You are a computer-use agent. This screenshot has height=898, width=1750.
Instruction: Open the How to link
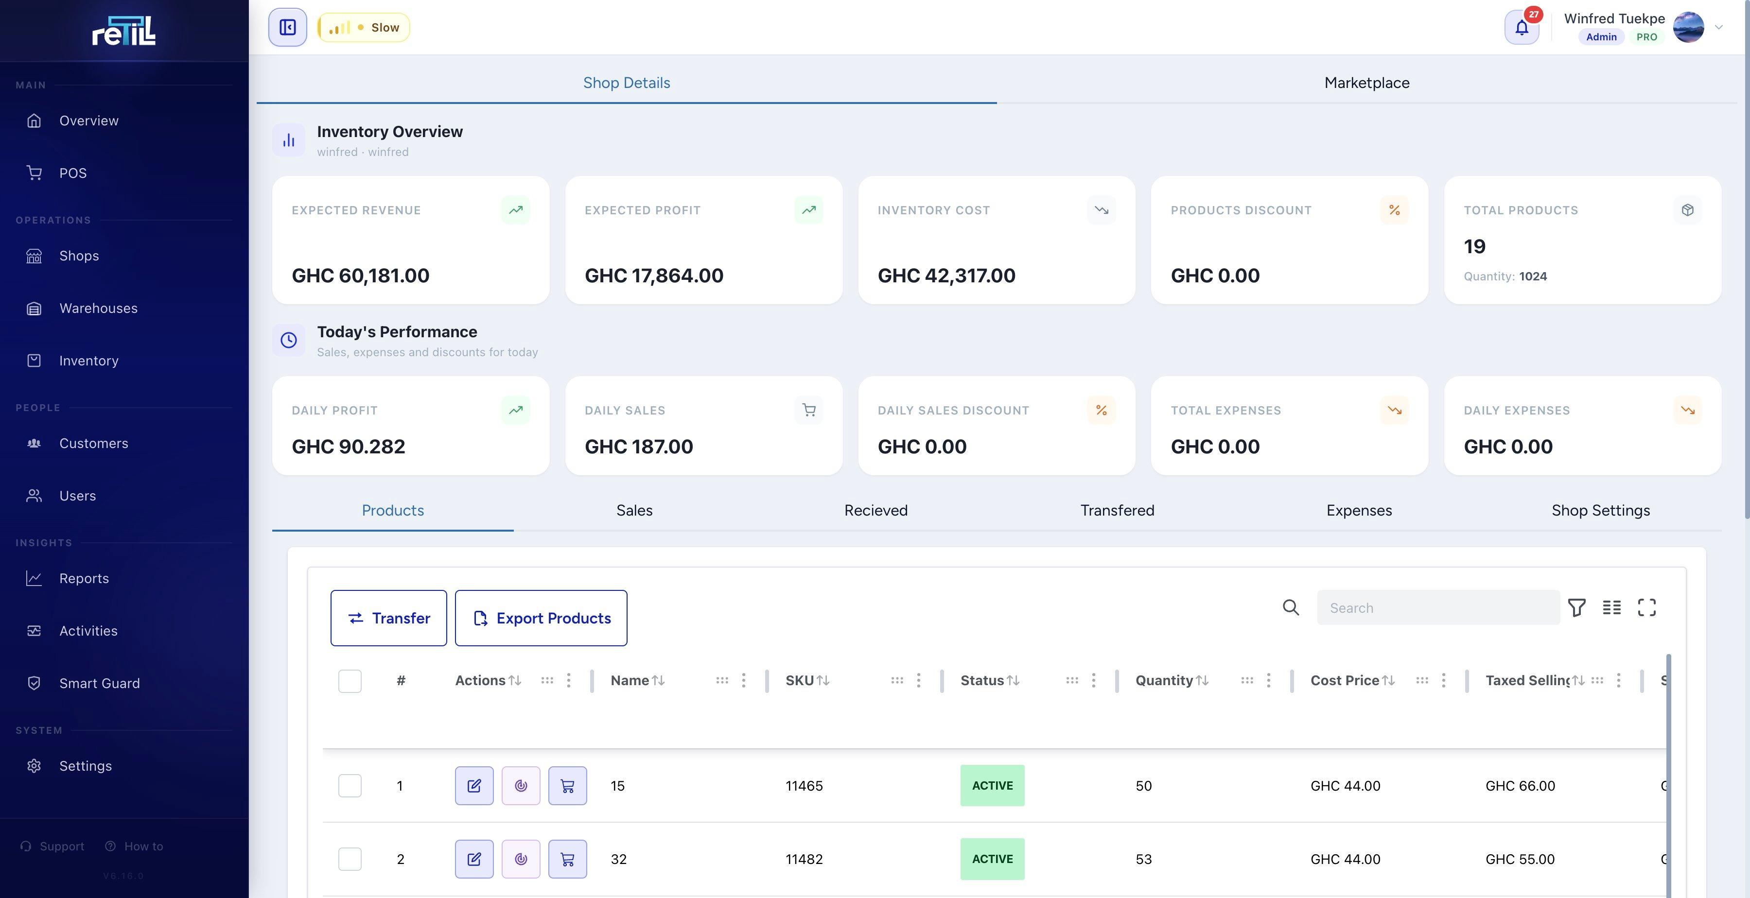point(134,846)
